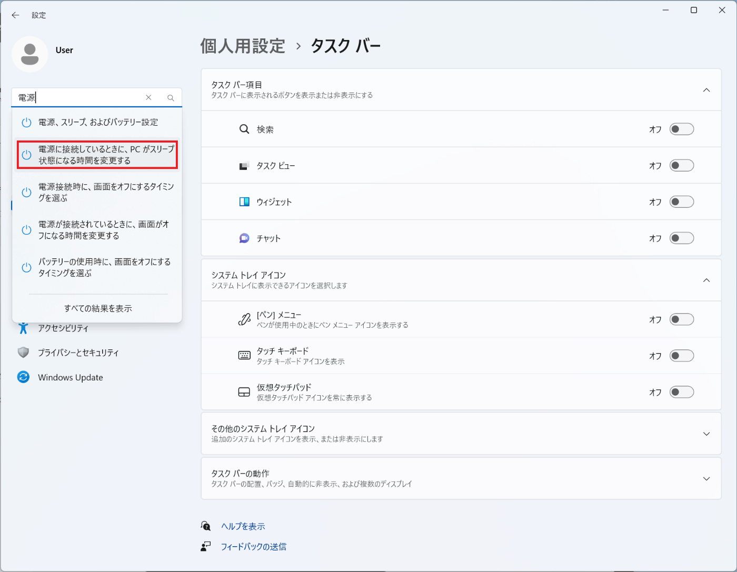The width and height of the screenshot is (737, 572).
Task: Toggle the タスク ビュー switch
Action: tap(682, 166)
